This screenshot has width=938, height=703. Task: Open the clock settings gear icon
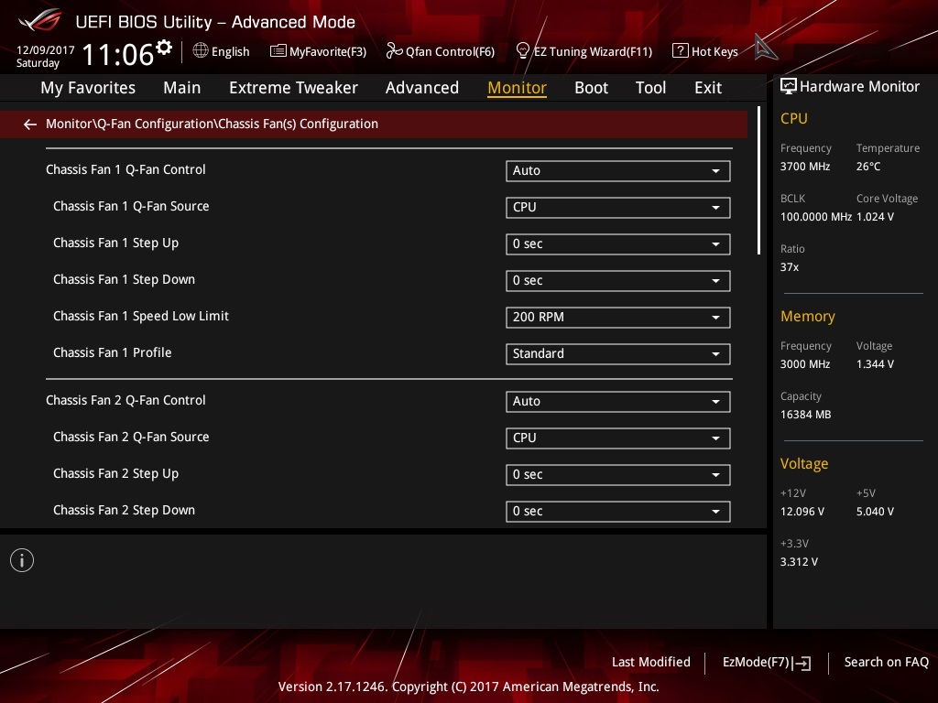[x=164, y=48]
